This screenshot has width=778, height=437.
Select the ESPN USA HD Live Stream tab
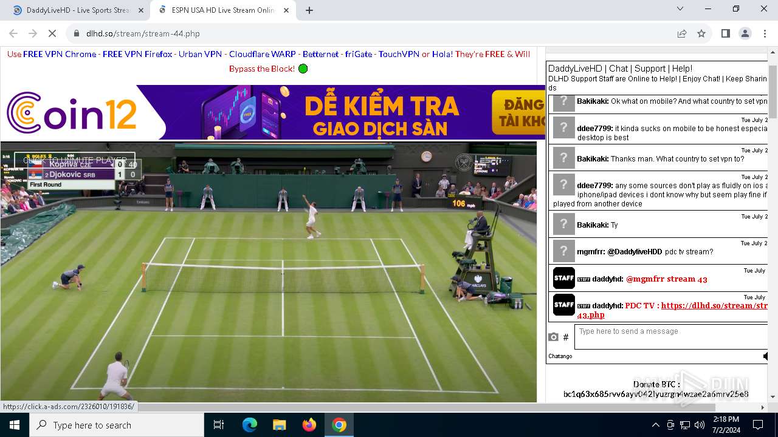tap(222, 10)
